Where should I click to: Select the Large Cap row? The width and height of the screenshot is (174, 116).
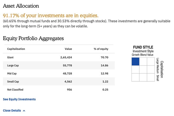click(59, 65)
